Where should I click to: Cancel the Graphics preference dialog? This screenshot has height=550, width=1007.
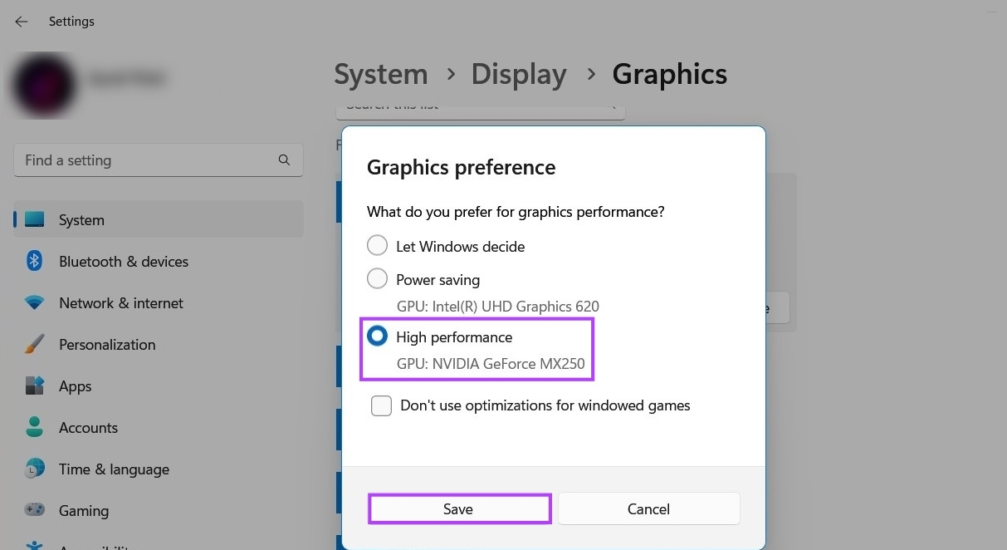[x=648, y=508]
